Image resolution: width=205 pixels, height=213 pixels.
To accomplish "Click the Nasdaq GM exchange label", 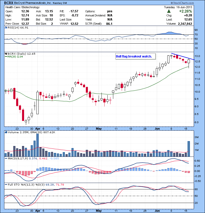I will coord(60,3).
